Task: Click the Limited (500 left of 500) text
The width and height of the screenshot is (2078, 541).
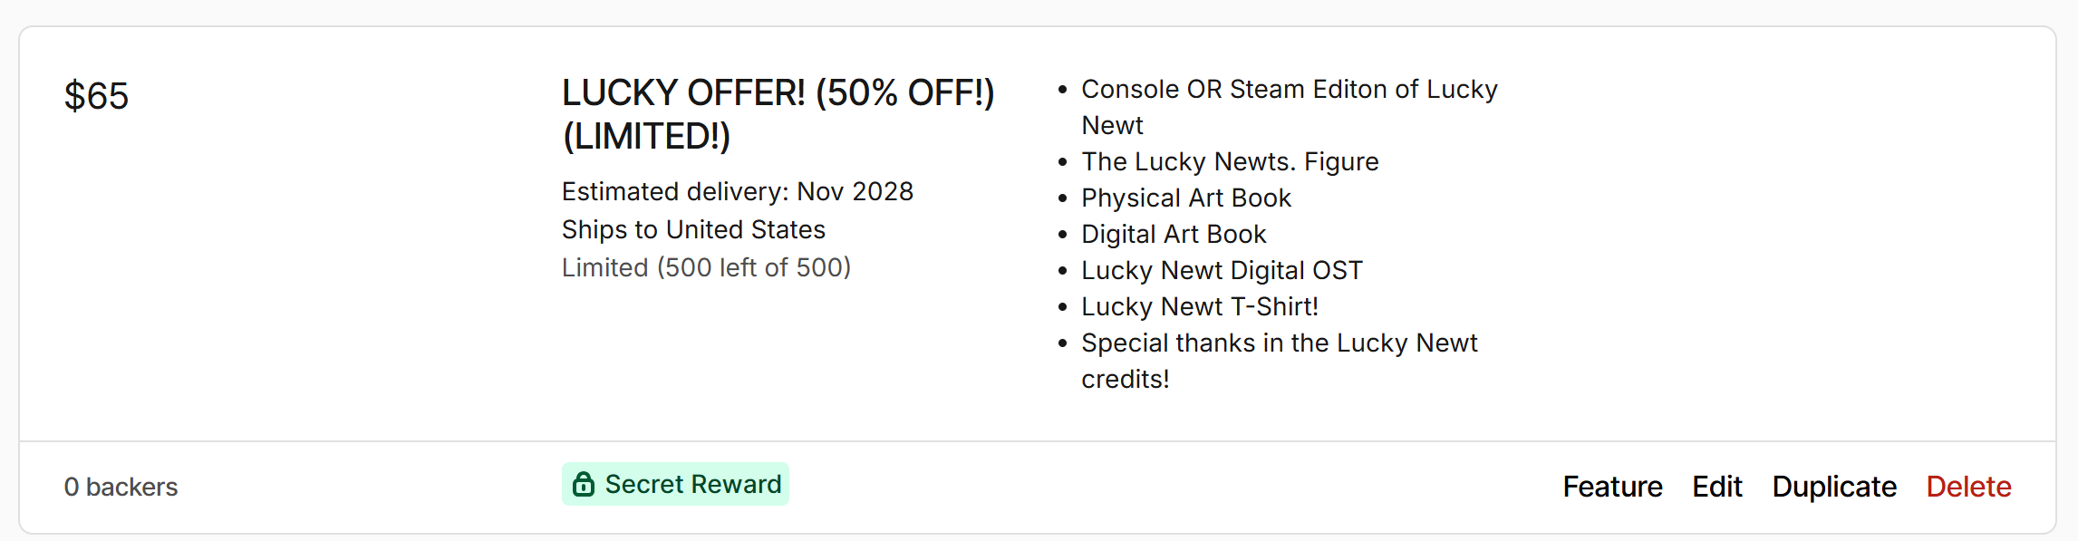Action: coord(706,268)
